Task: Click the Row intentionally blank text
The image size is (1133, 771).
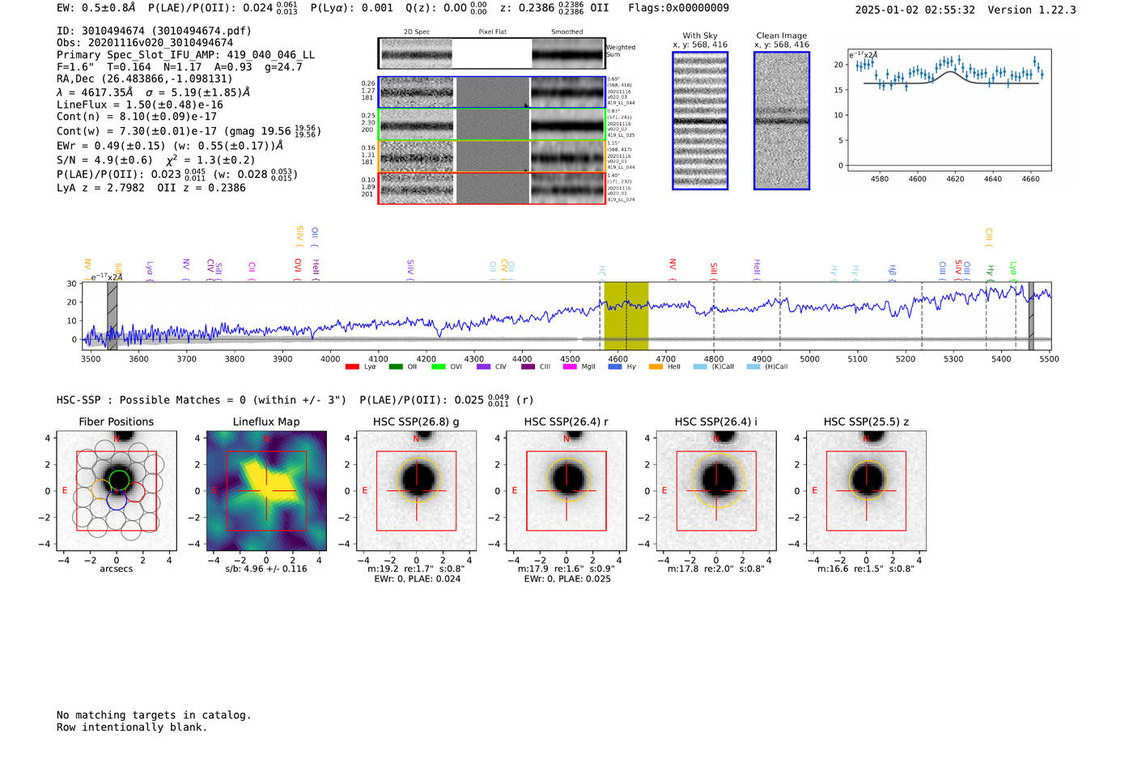Action: click(x=132, y=727)
